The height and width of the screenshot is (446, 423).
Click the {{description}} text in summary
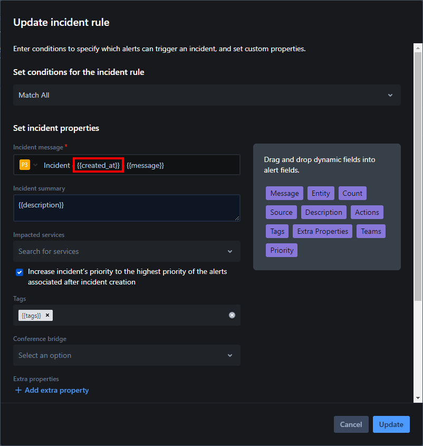(41, 205)
